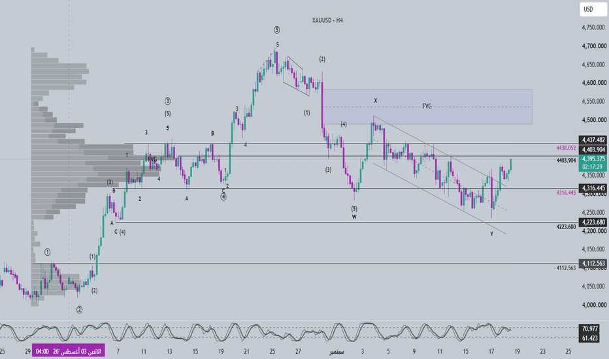Click the Y wave label under channel
The width and height of the screenshot is (609, 359).
(x=491, y=234)
